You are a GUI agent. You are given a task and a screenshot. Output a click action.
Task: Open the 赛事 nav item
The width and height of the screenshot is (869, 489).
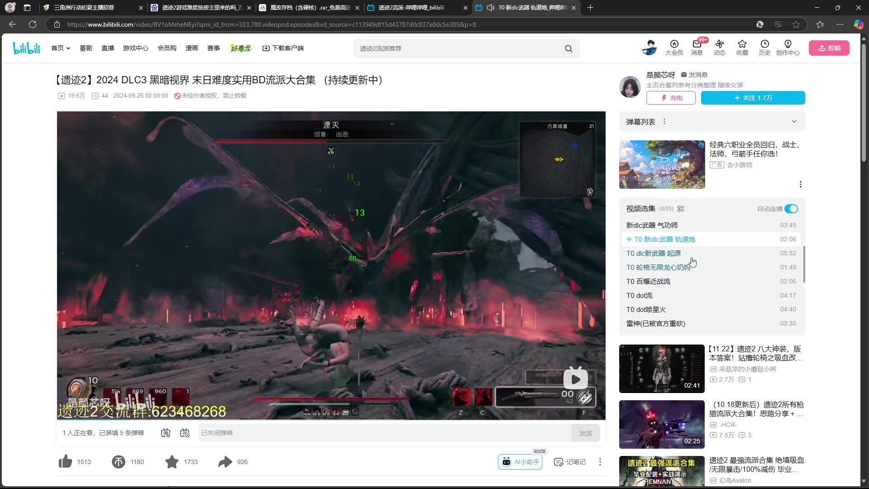click(x=214, y=48)
